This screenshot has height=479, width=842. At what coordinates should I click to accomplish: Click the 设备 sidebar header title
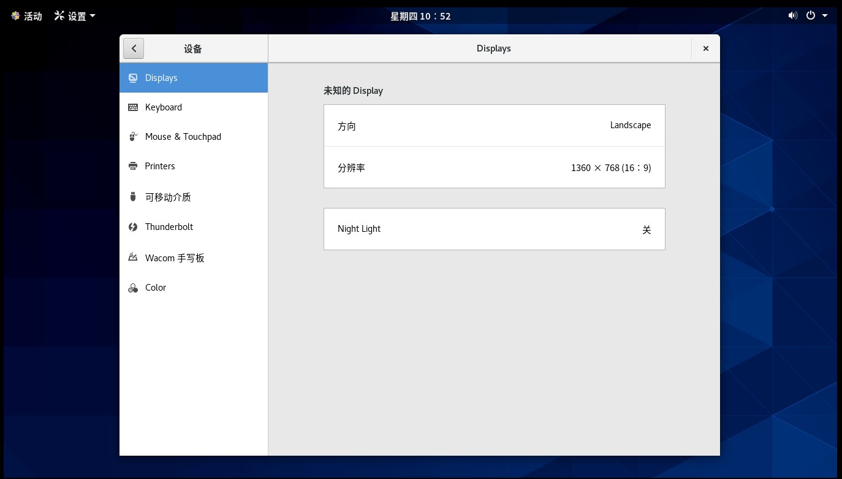[193, 49]
